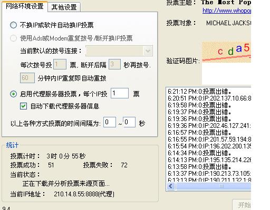Select the log entry with IP 202.46.127.241
The height and width of the screenshot is (210, 270).
[209, 126]
